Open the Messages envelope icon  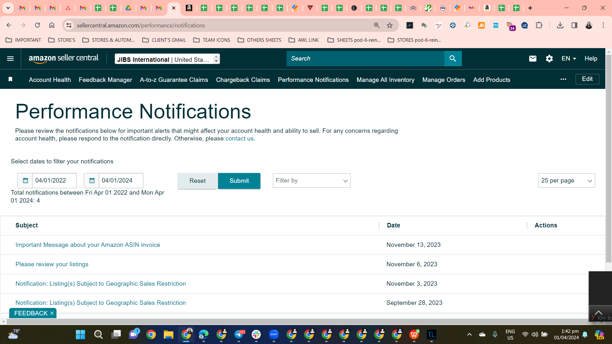click(533, 59)
